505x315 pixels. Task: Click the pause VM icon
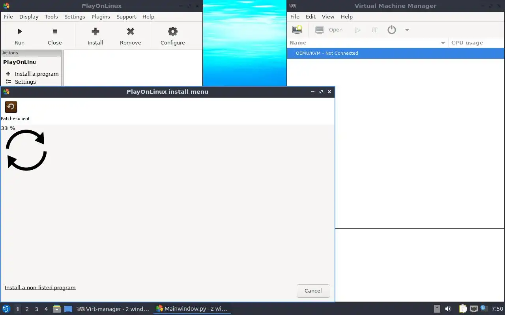click(375, 30)
